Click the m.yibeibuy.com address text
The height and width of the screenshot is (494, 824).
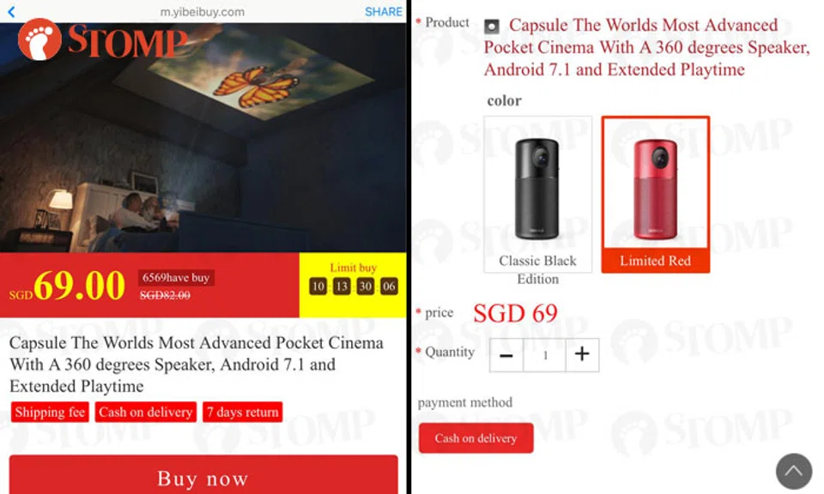(203, 11)
